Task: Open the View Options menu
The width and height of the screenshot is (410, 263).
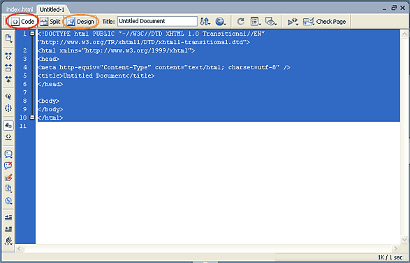Action: [255, 22]
